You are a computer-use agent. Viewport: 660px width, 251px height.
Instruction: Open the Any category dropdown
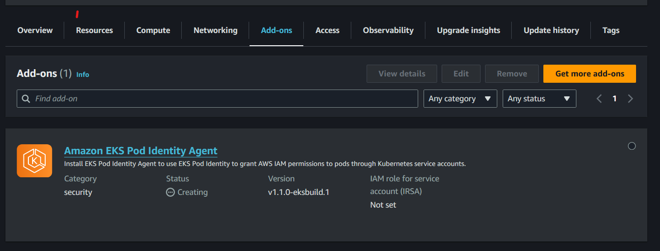(460, 99)
